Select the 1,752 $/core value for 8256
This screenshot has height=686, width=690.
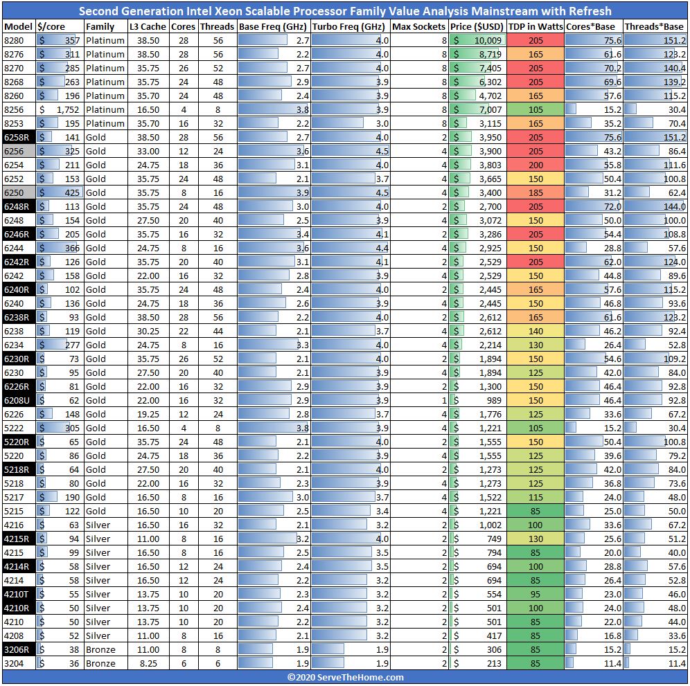(x=60, y=109)
